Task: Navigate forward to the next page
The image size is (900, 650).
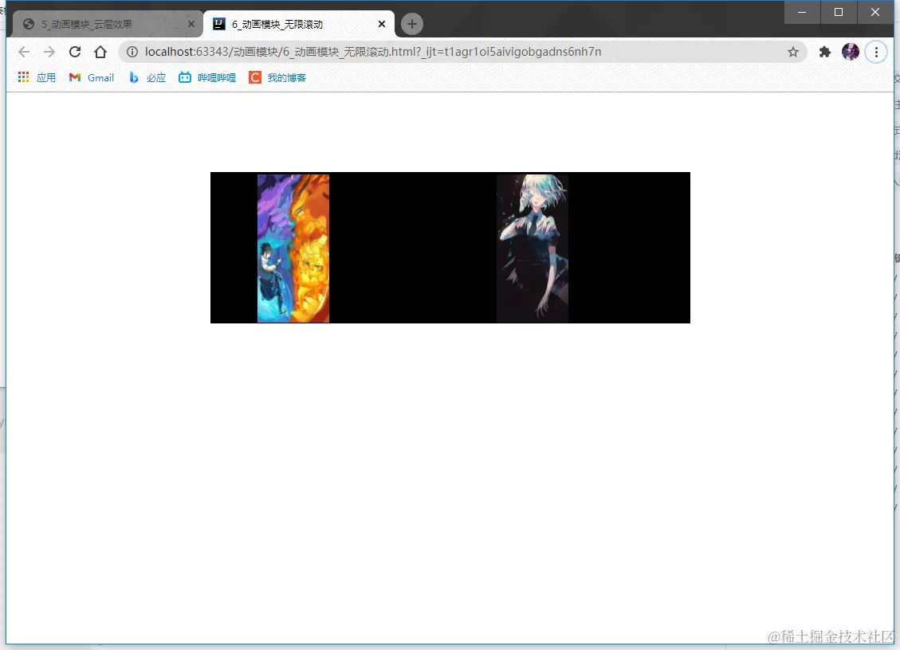Action: (x=49, y=52)
